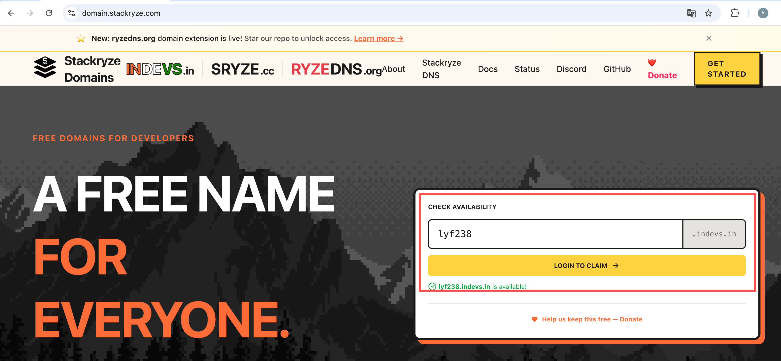
Task: Open the INDEVS.in domain logo
Action: click(160, 69)
